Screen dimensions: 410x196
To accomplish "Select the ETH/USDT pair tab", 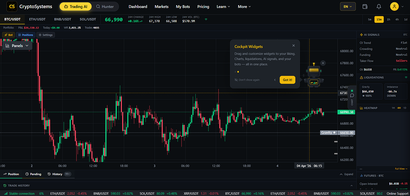I will 37,19.
